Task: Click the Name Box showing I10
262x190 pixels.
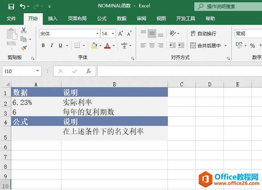Action: (22, 71)
